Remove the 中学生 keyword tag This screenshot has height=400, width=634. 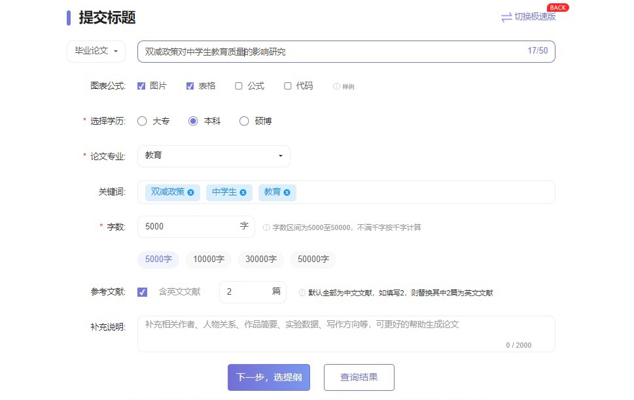tap(243, 192)
